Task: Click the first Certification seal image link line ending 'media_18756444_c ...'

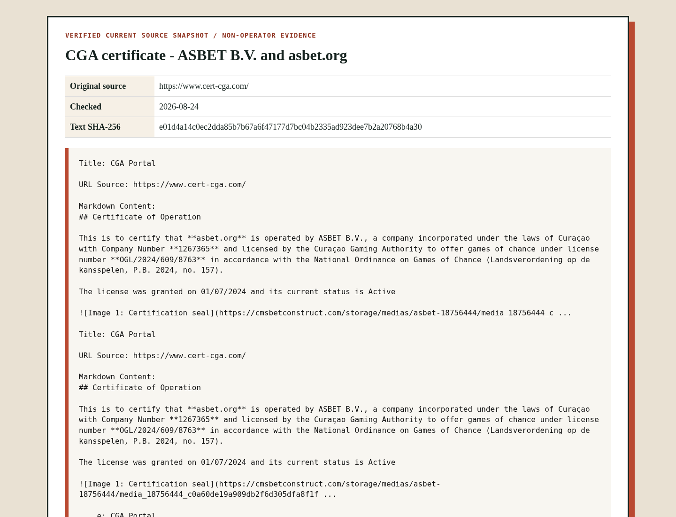Action: [x=325, y=313]
